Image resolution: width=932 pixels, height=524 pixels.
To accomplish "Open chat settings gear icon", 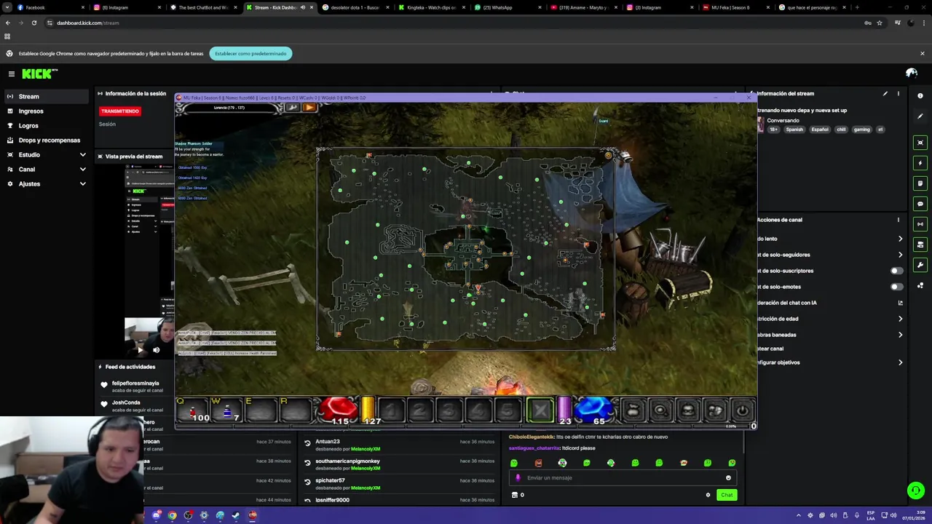I will 708,495.
